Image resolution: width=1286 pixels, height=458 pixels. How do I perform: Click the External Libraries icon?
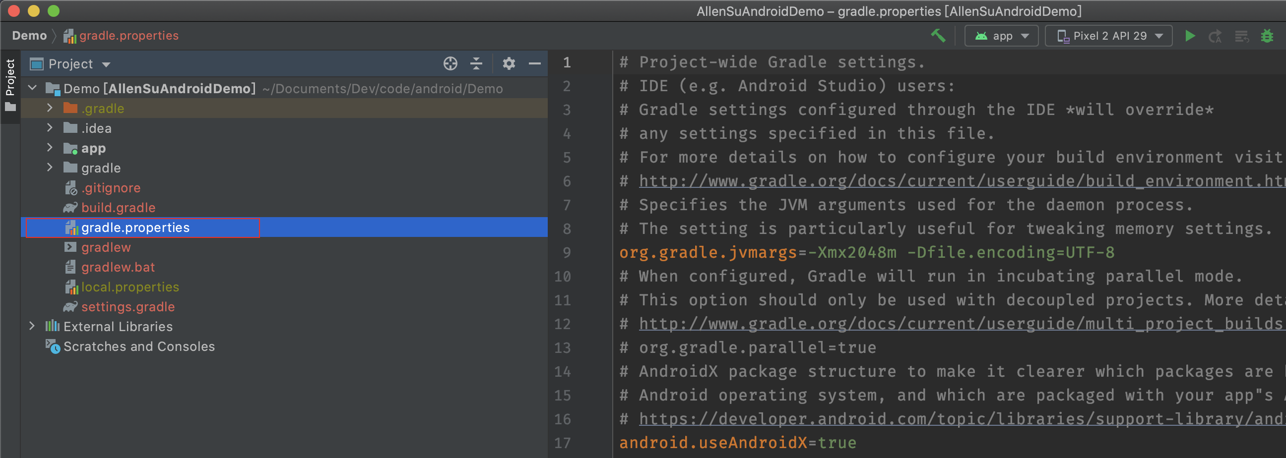(53, 326)
